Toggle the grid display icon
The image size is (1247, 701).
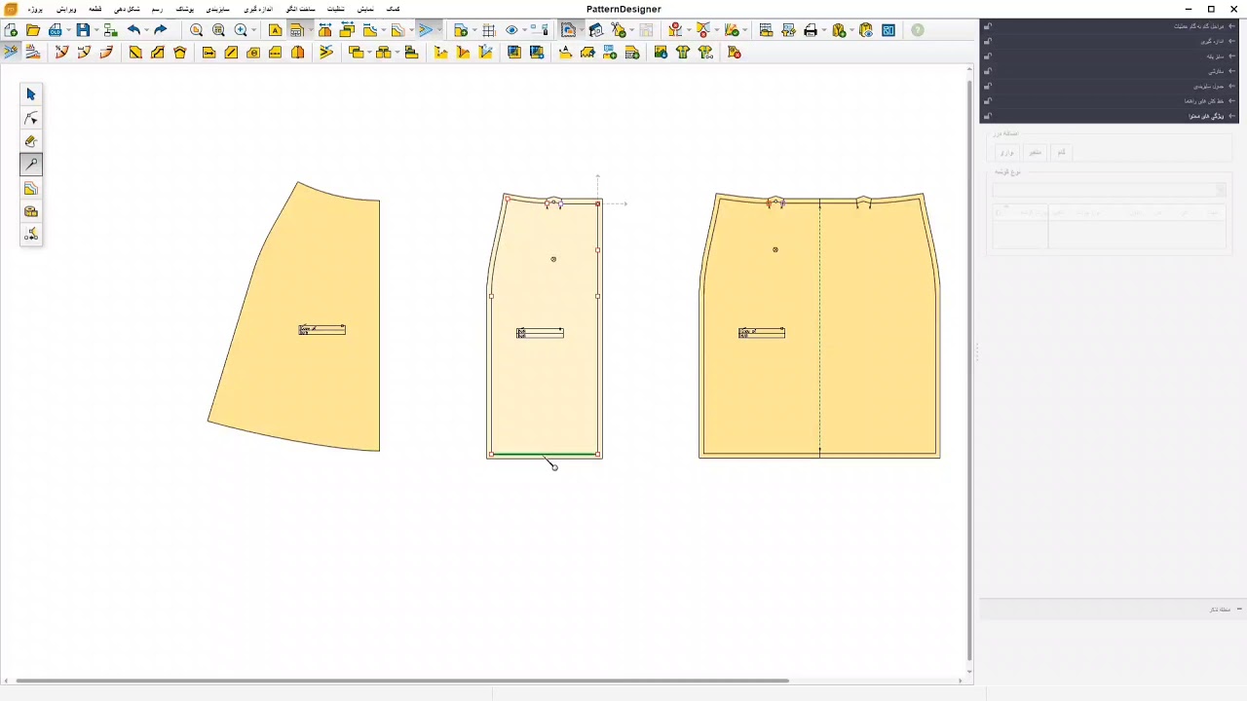tap(489, 30)
